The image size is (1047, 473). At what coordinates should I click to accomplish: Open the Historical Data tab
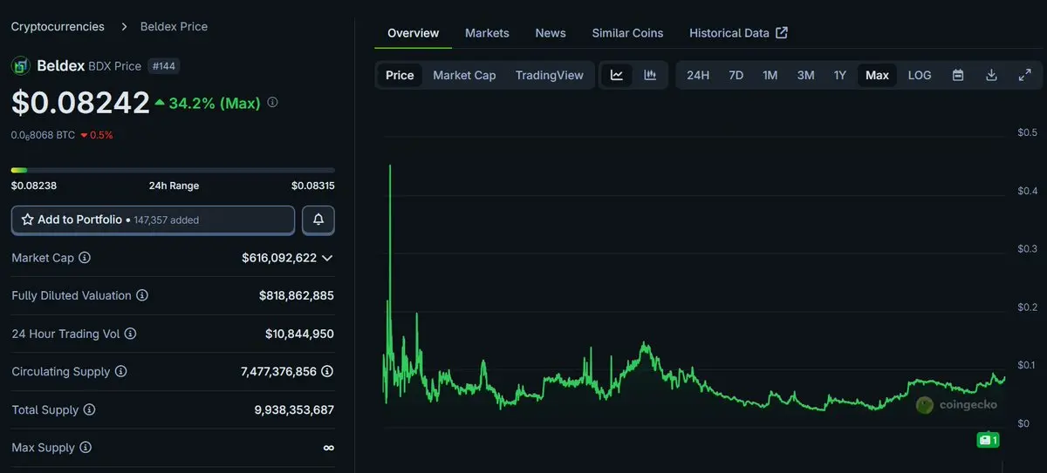pyautogui.click(x=738, y=33)
